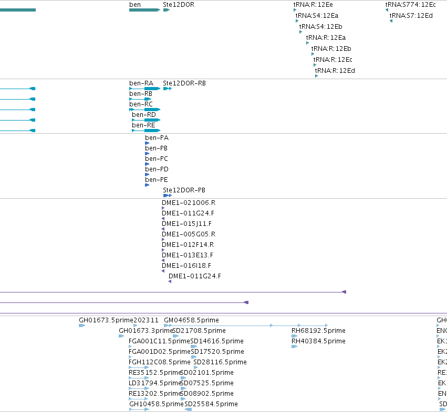
Task: Click the GM04658.5prime spliced alignment line
Action: point(246,325)
